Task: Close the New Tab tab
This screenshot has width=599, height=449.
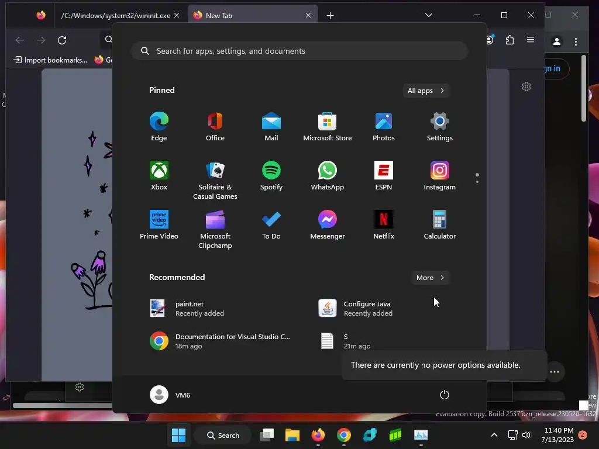Action: pos(308,15)
